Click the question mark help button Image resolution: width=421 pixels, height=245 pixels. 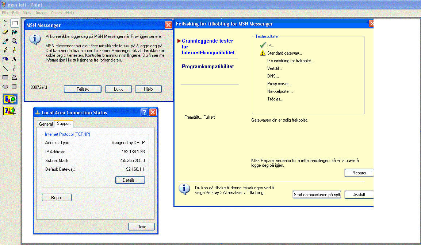tap(144, 112)
